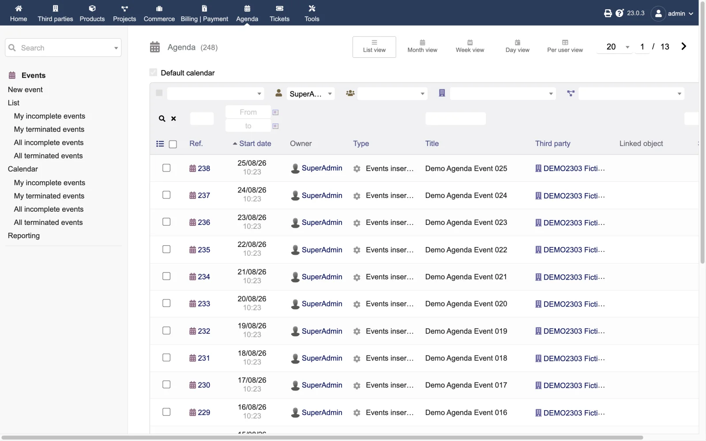Screen dimensions: 706x441
Task: Clear filters with the X icon
Action: coord(174,119)
